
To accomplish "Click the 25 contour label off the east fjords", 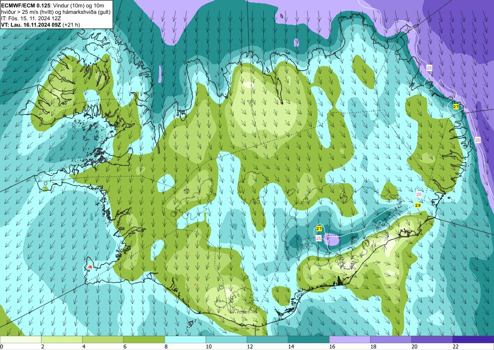I will coord(478,140).
